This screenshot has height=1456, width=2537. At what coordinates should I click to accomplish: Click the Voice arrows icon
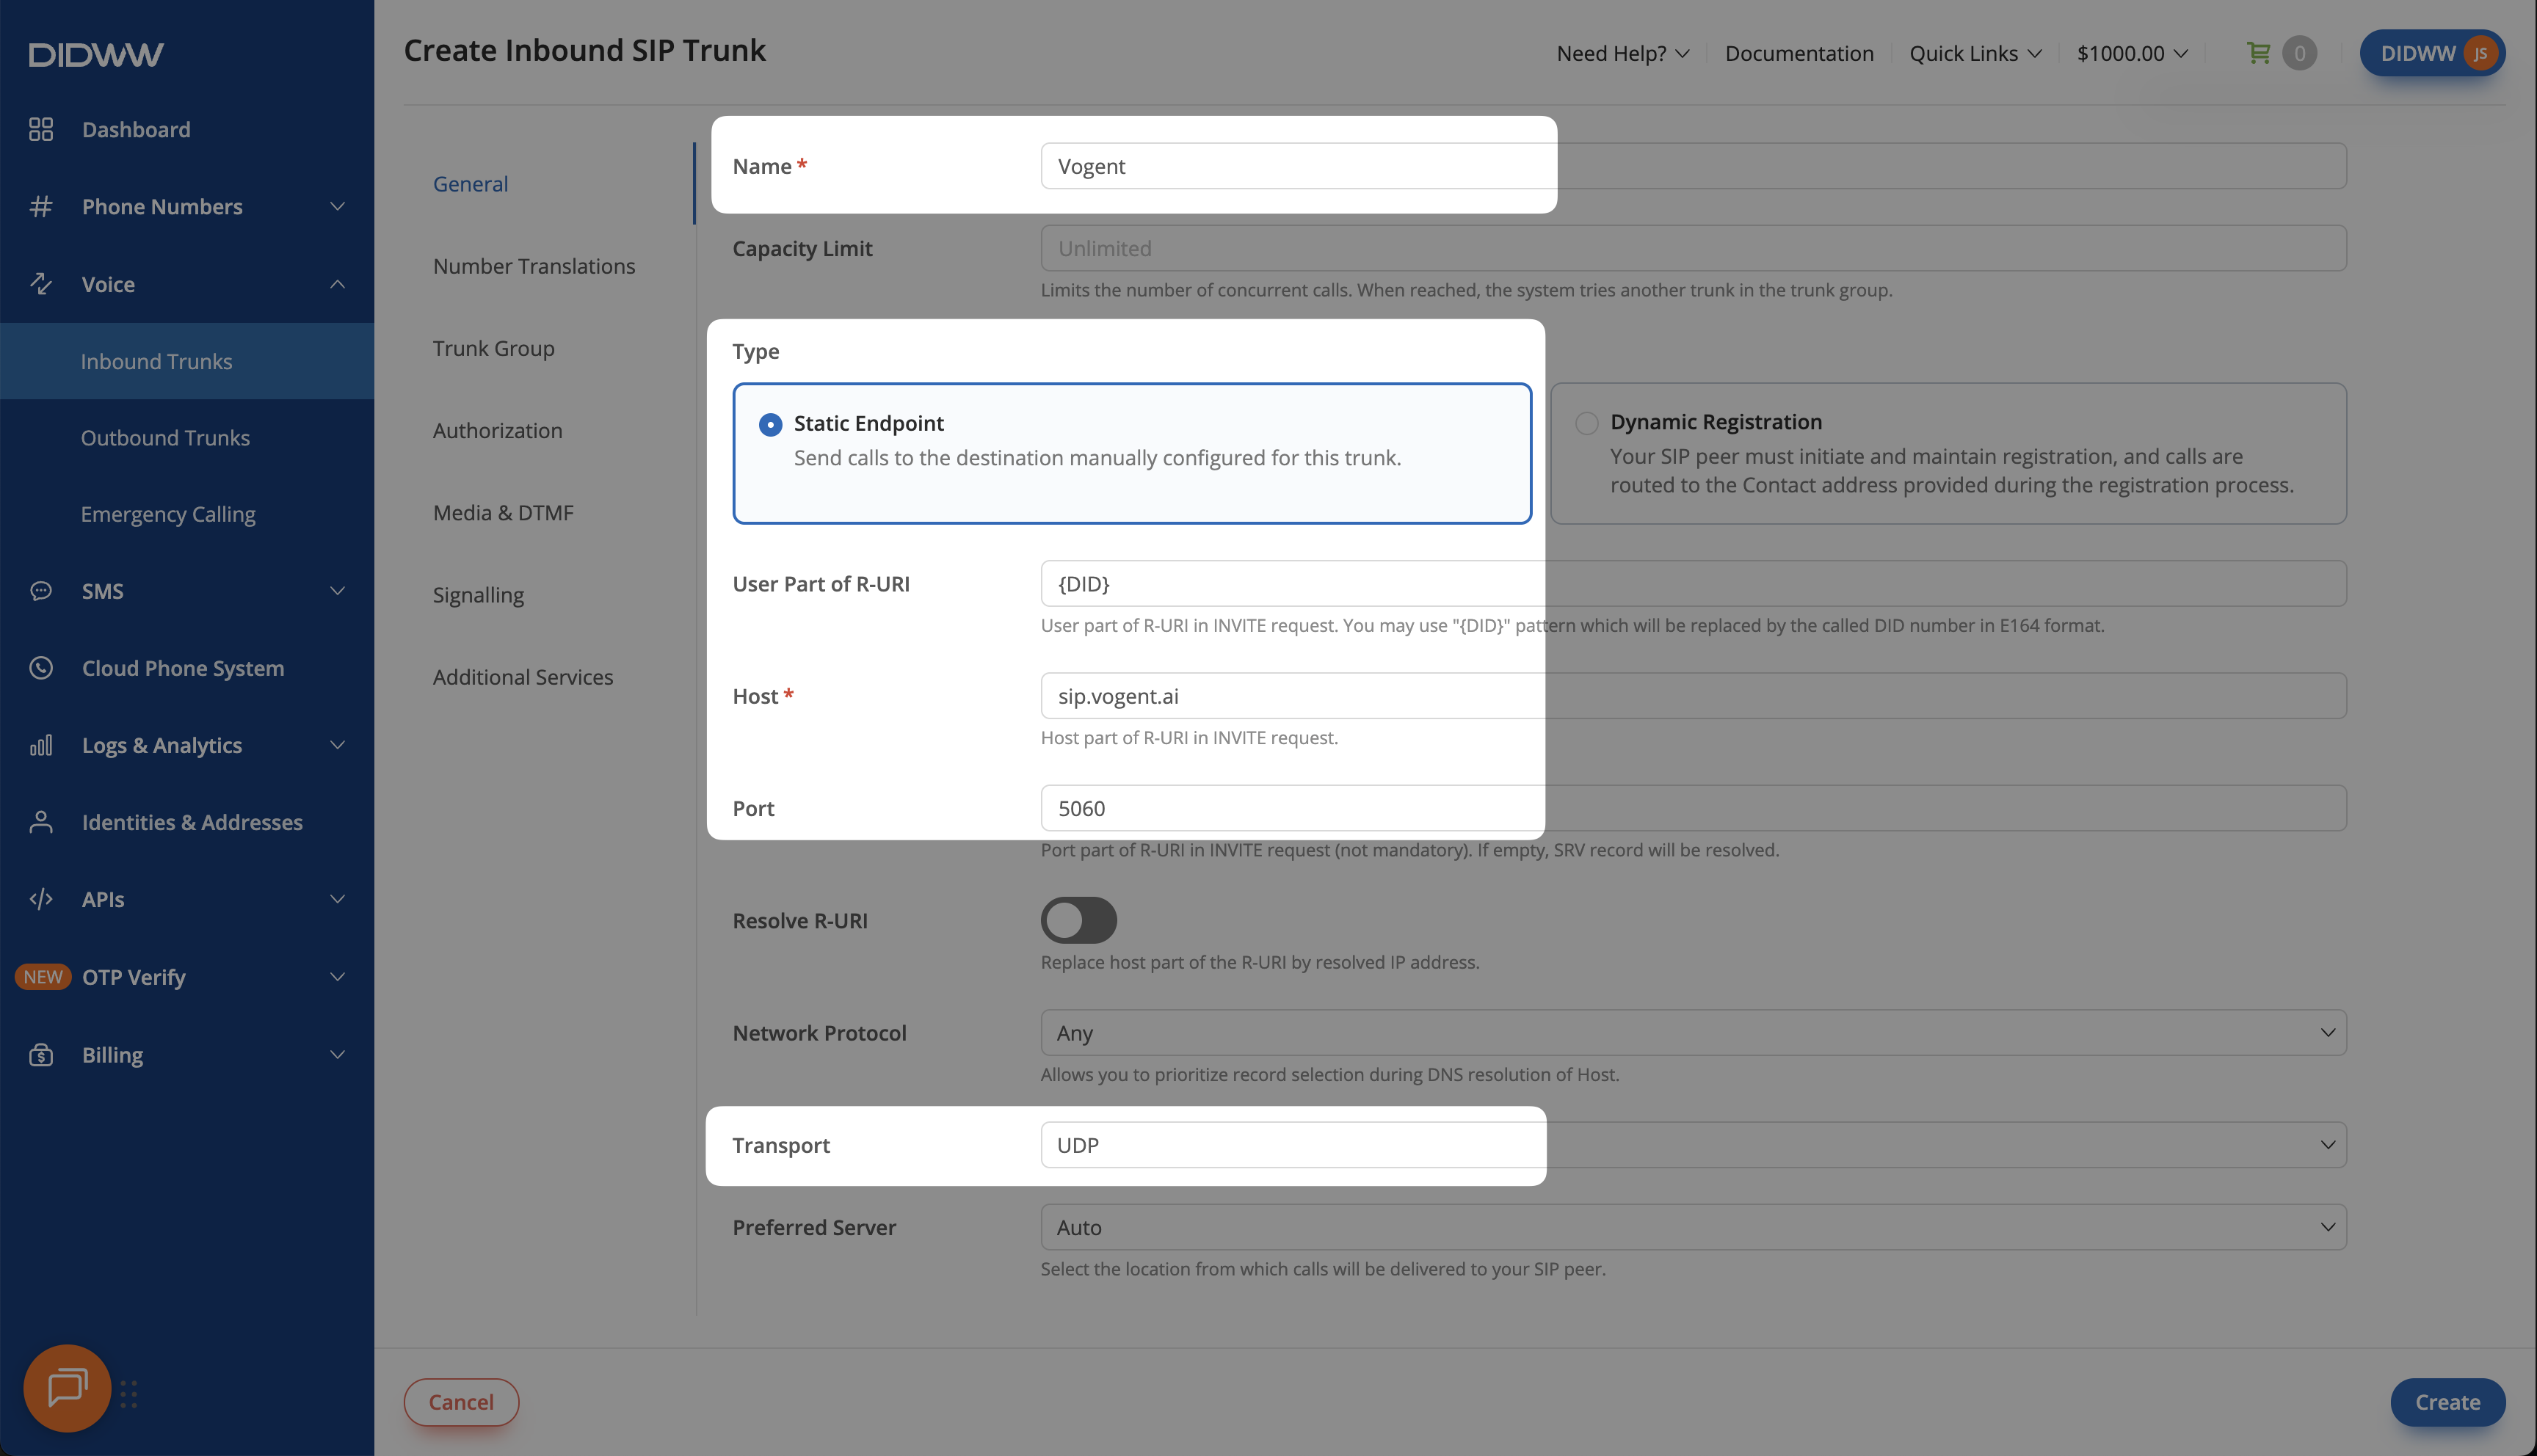[x=41, y=284]
